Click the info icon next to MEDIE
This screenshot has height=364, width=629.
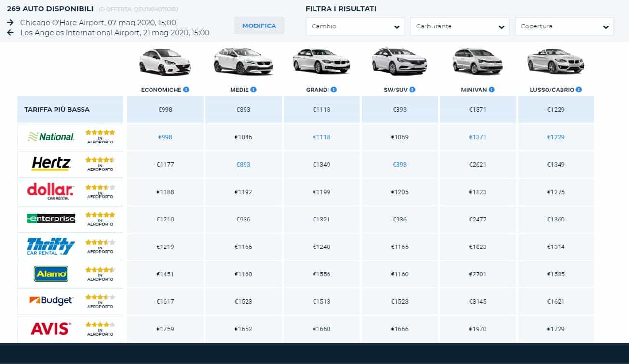click(254, 90)
